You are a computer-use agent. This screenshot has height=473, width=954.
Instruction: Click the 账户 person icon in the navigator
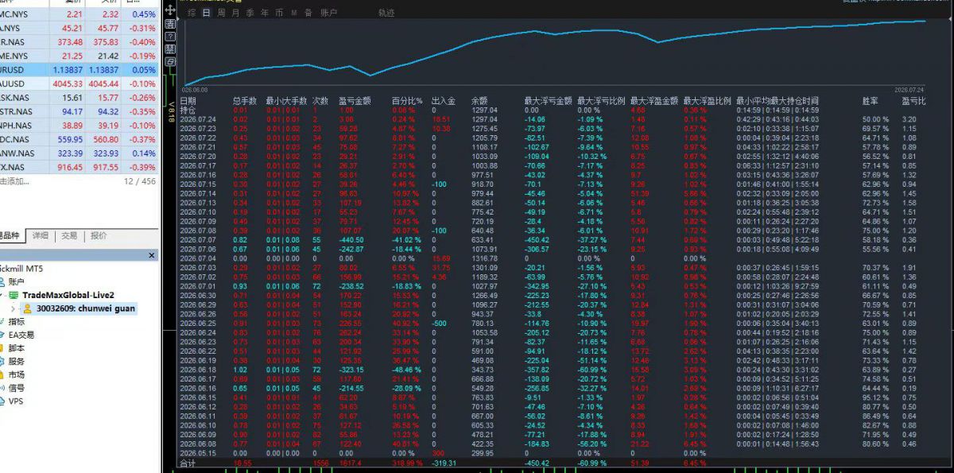(2, 281)
